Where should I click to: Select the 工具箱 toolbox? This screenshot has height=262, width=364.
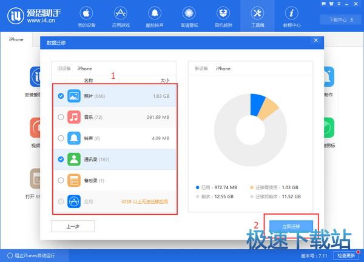pos(257,17)
